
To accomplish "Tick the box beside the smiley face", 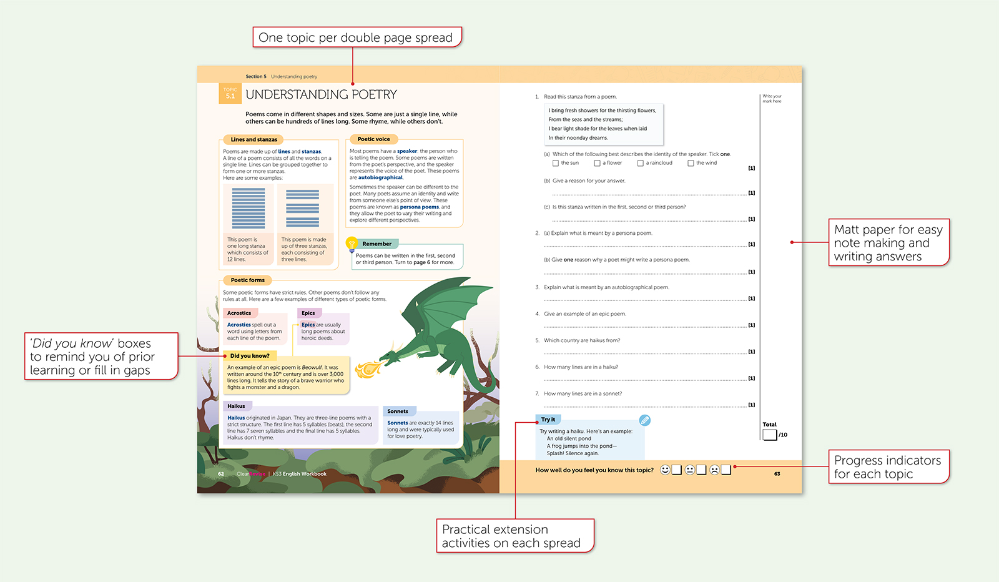I will pyautogui.click(x=676, y=470).
